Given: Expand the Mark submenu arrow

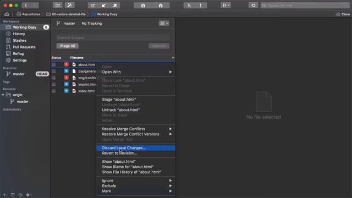Looking at the screenshot, I should point(170,191).
